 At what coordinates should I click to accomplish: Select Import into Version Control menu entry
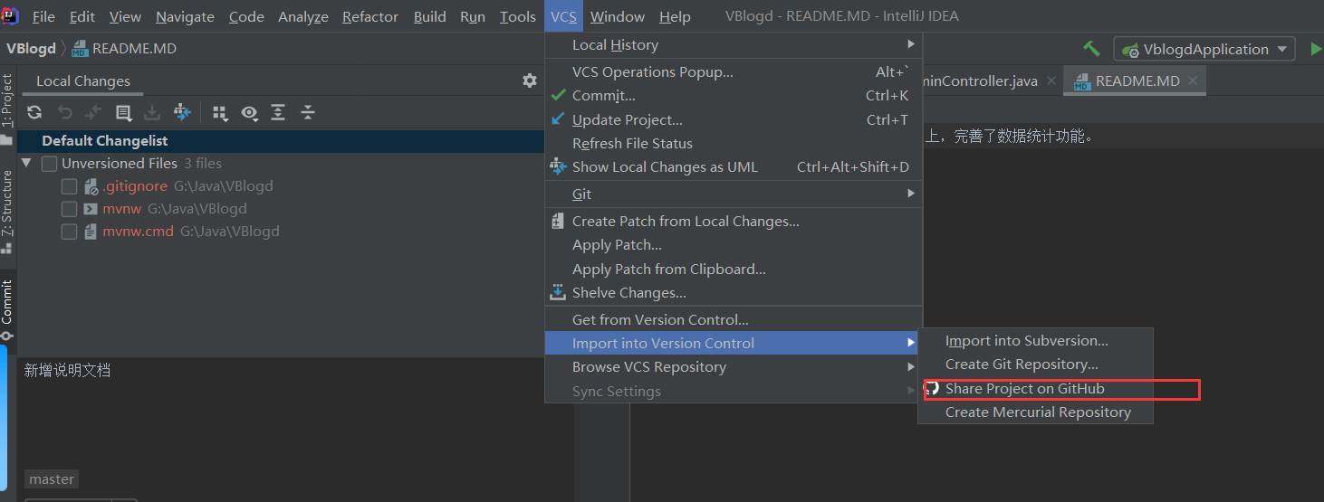[x=734, y=343]
